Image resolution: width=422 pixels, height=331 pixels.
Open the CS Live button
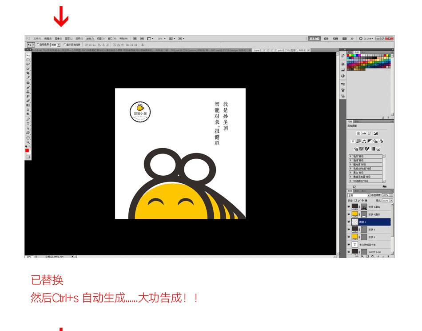(366, 39)
